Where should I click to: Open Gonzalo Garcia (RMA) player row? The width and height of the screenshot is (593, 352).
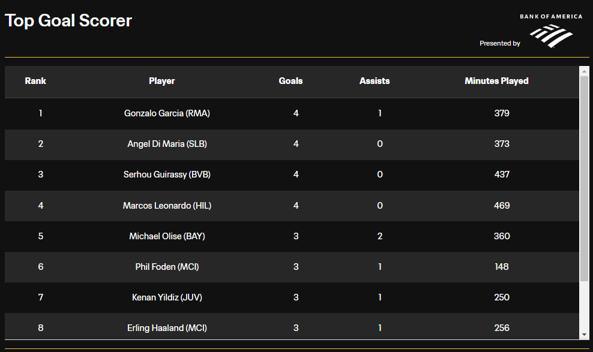[292, 113]
